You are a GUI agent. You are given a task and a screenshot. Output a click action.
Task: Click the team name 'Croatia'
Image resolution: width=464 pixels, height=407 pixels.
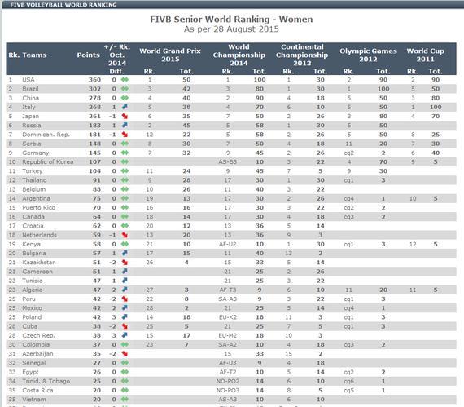tap(33, 226)
